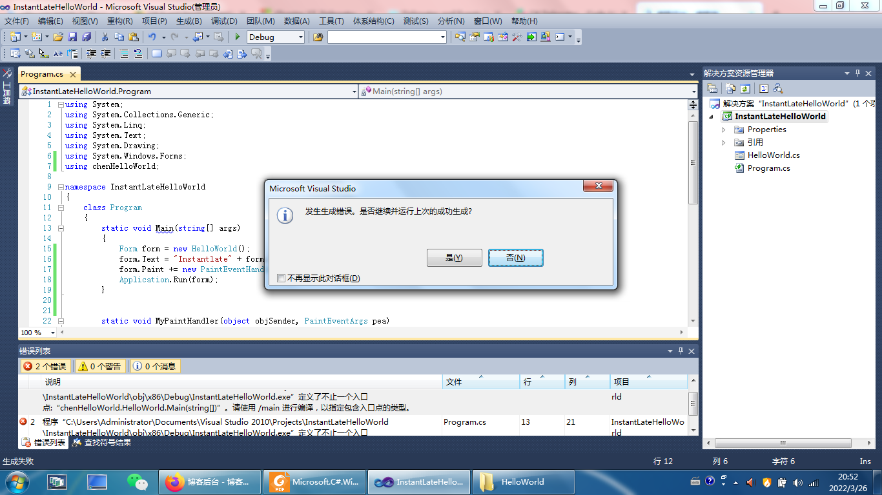The image size is (882, 495).
Task: Decrease line indent using toolbar icon
Action: [x=92, y=54]
